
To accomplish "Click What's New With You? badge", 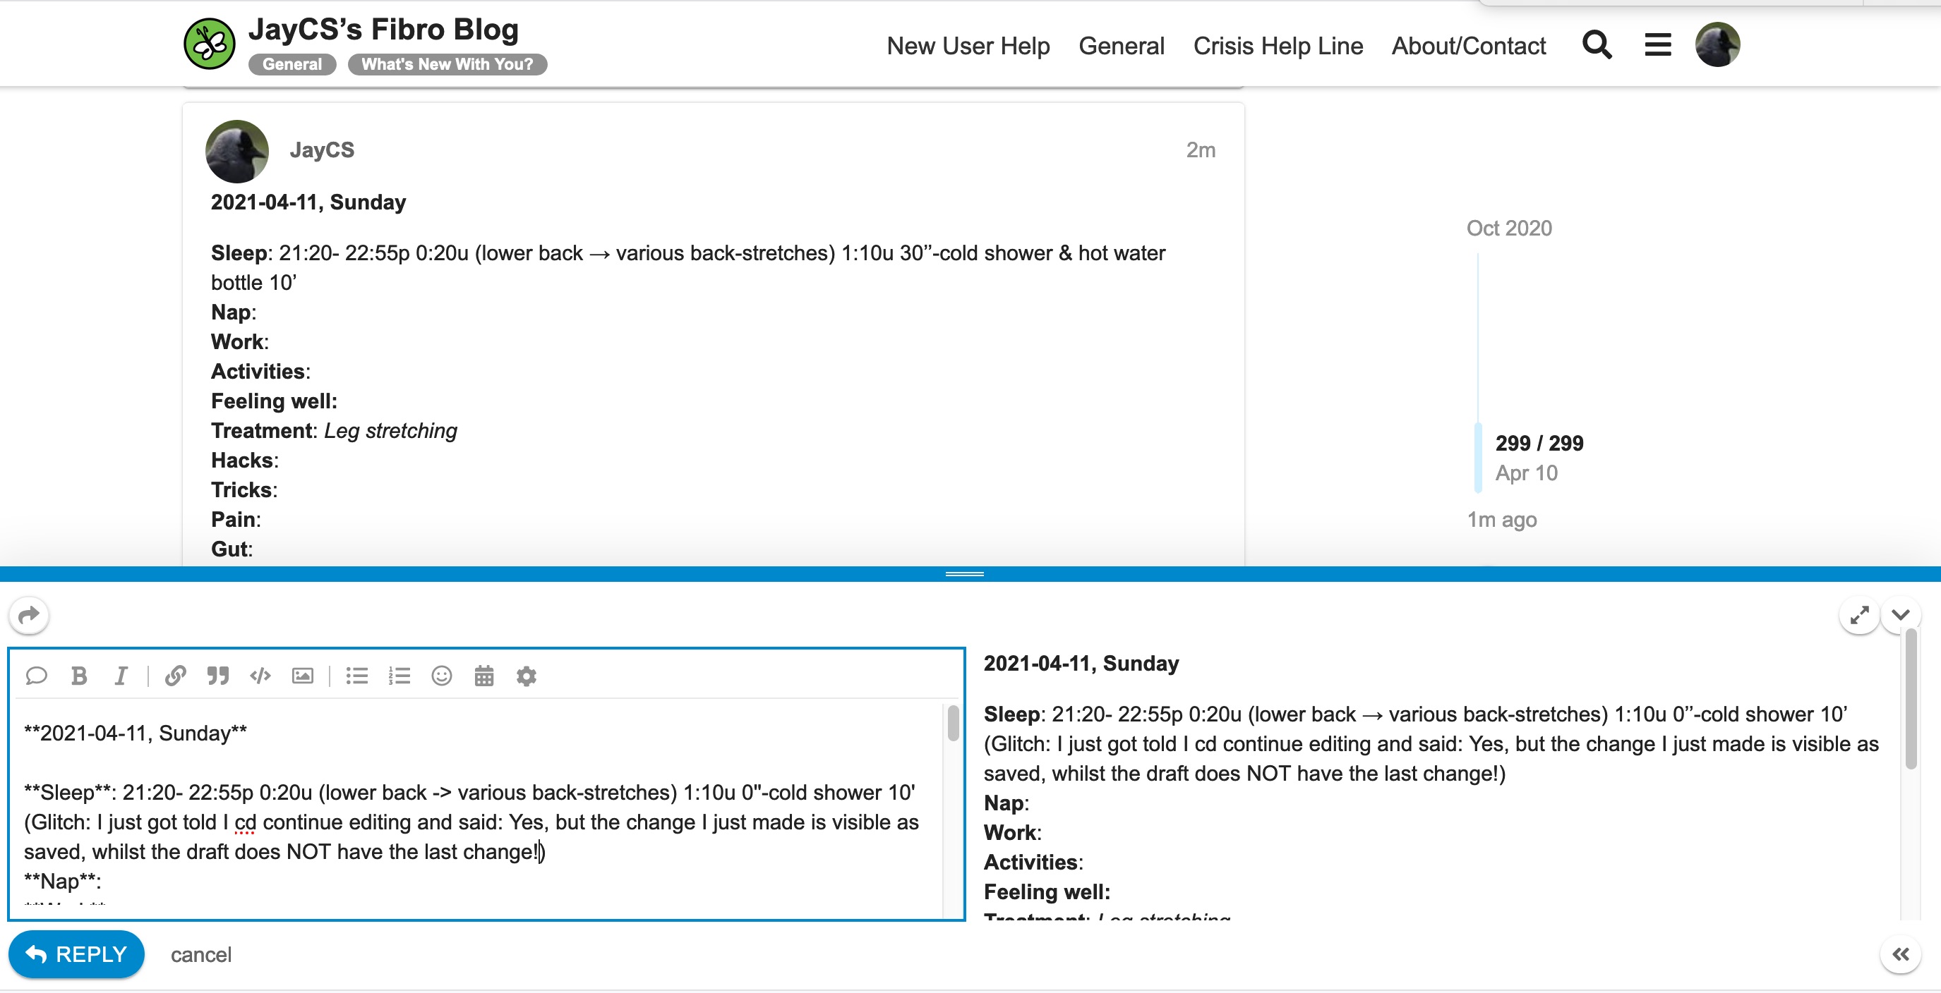I will coord(447,64).
